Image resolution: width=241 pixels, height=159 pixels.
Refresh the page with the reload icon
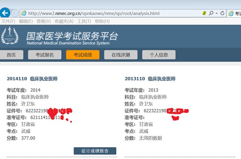222,13
